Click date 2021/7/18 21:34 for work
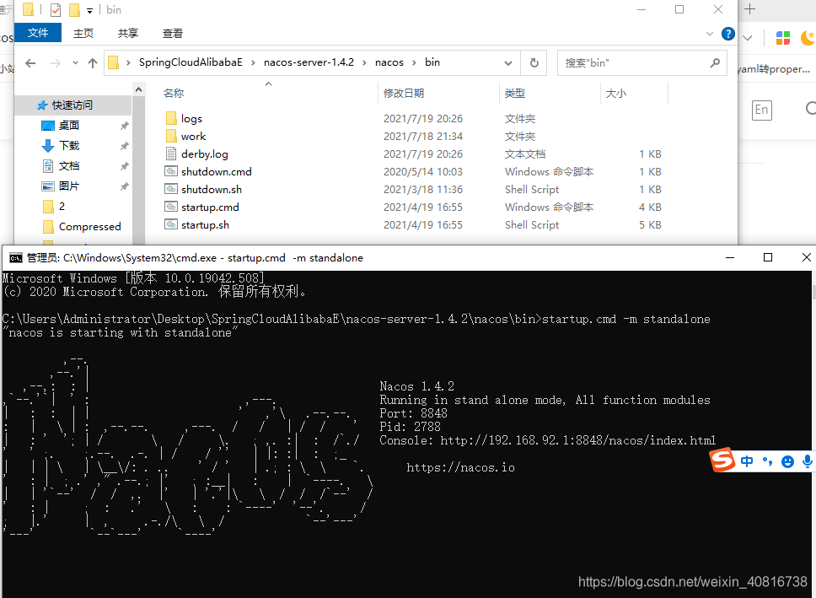This screenshot has width=816, height=598. (423, 137)
